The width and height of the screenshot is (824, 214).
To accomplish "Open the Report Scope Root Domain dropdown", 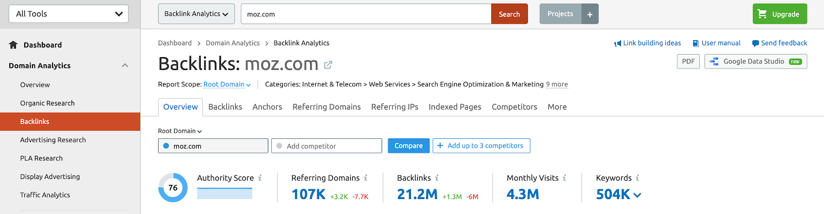I will [227, 84].
